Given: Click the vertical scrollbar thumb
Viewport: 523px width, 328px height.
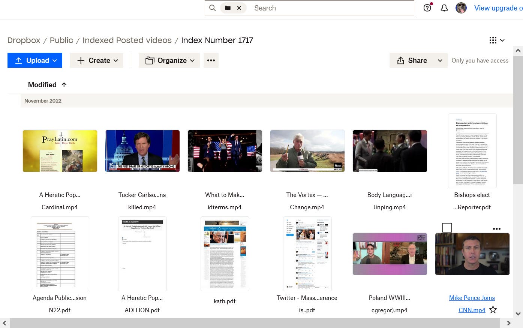Looking at the screenshot, I should pyautogui.click(x=518, y=120).
